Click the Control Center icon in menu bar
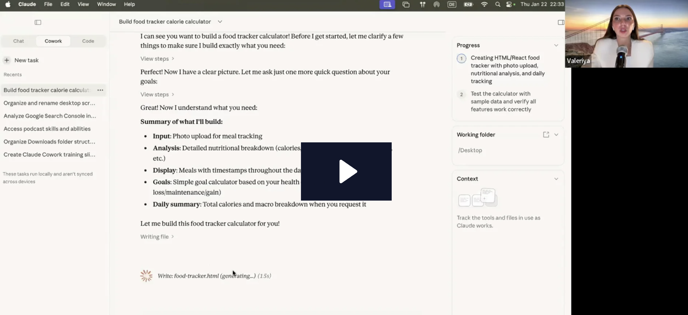 [509, 4]
